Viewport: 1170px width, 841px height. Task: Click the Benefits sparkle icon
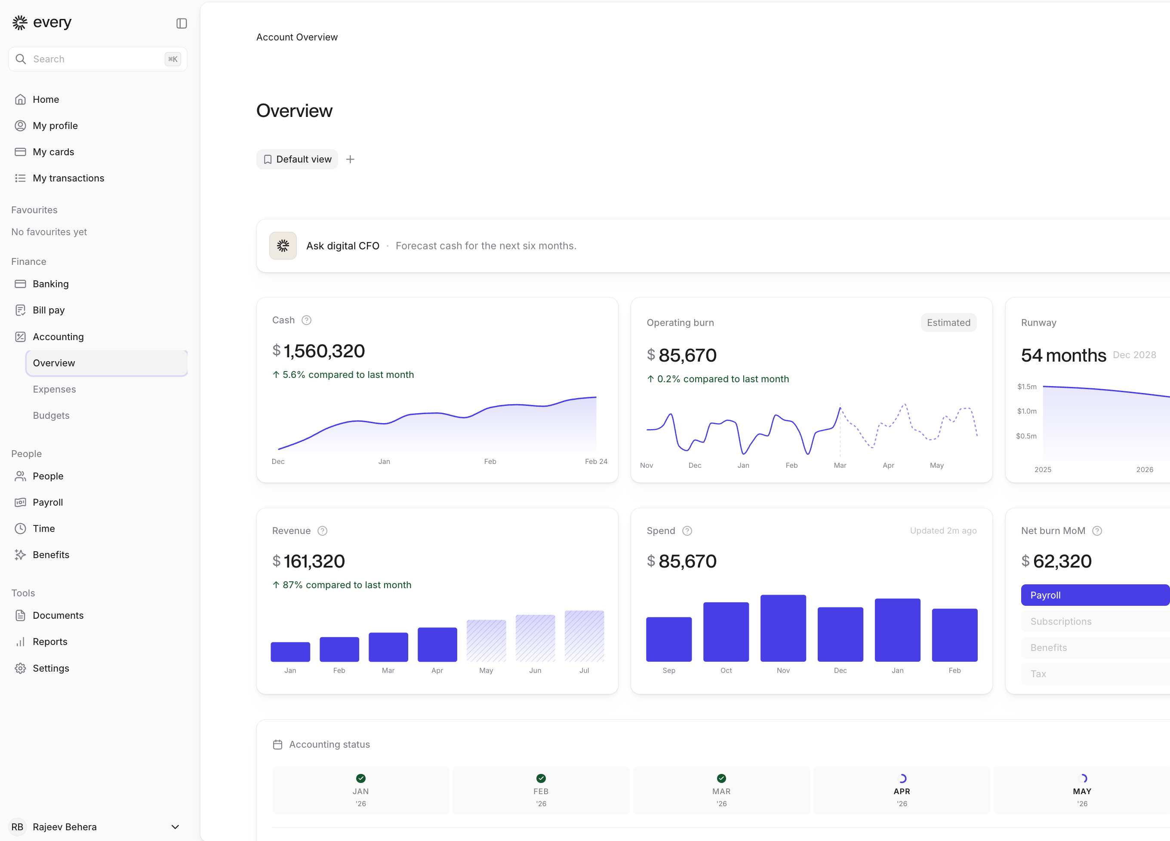pos(20,555)
